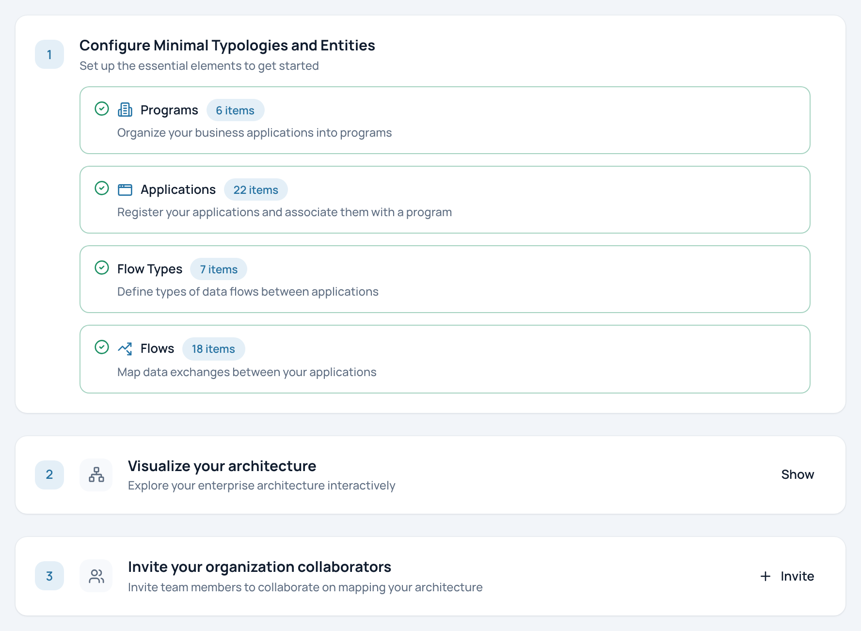Click step number 1 badge

[x=49, y=54]
